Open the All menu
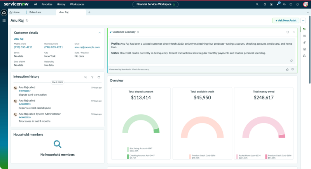The height and width of the screenshot is (169, 311). [x=35, y=4]
